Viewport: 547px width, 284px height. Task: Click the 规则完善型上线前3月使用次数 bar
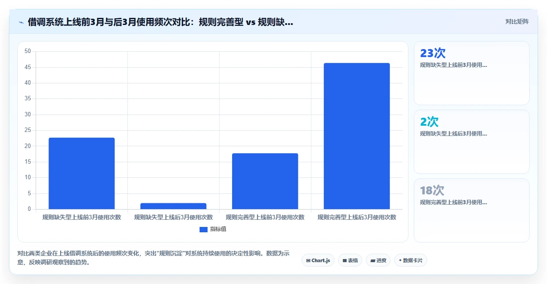[265, 181]
